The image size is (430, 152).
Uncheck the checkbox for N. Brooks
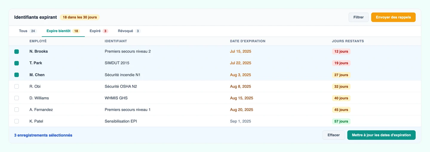(17, 51)
